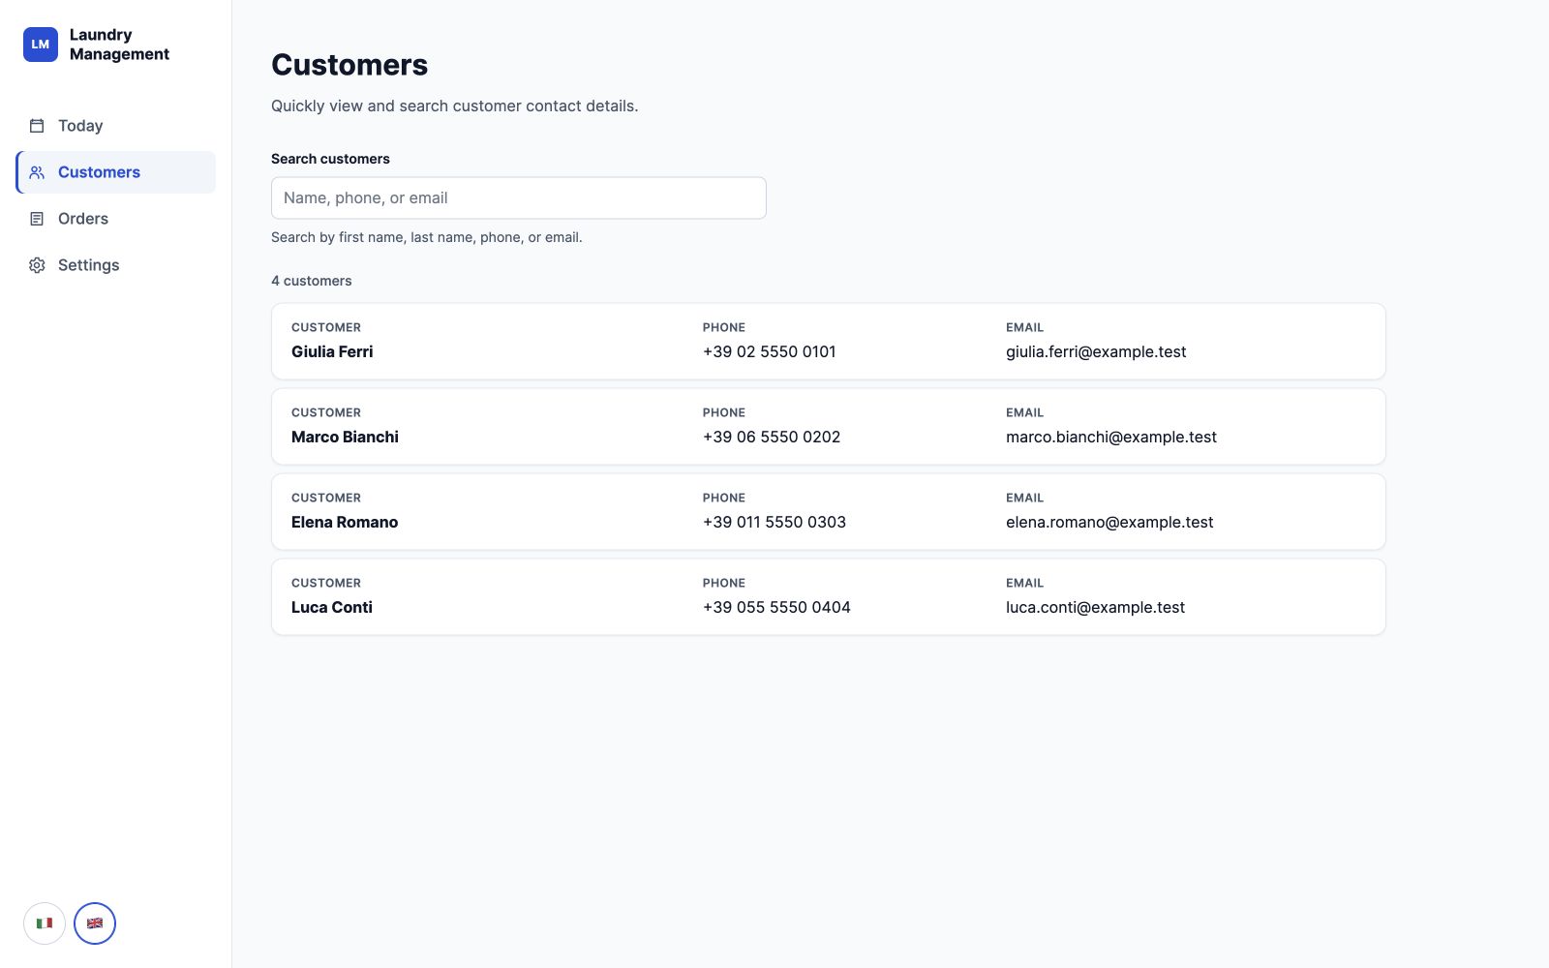The width and height of the screenshot is (1549, 968).
Task: Click the Today calendar icon
Action: click(37, 126)
